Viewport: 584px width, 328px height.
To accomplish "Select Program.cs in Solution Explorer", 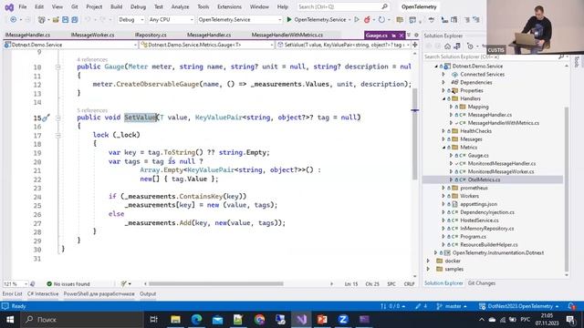I will click(473, 237).
